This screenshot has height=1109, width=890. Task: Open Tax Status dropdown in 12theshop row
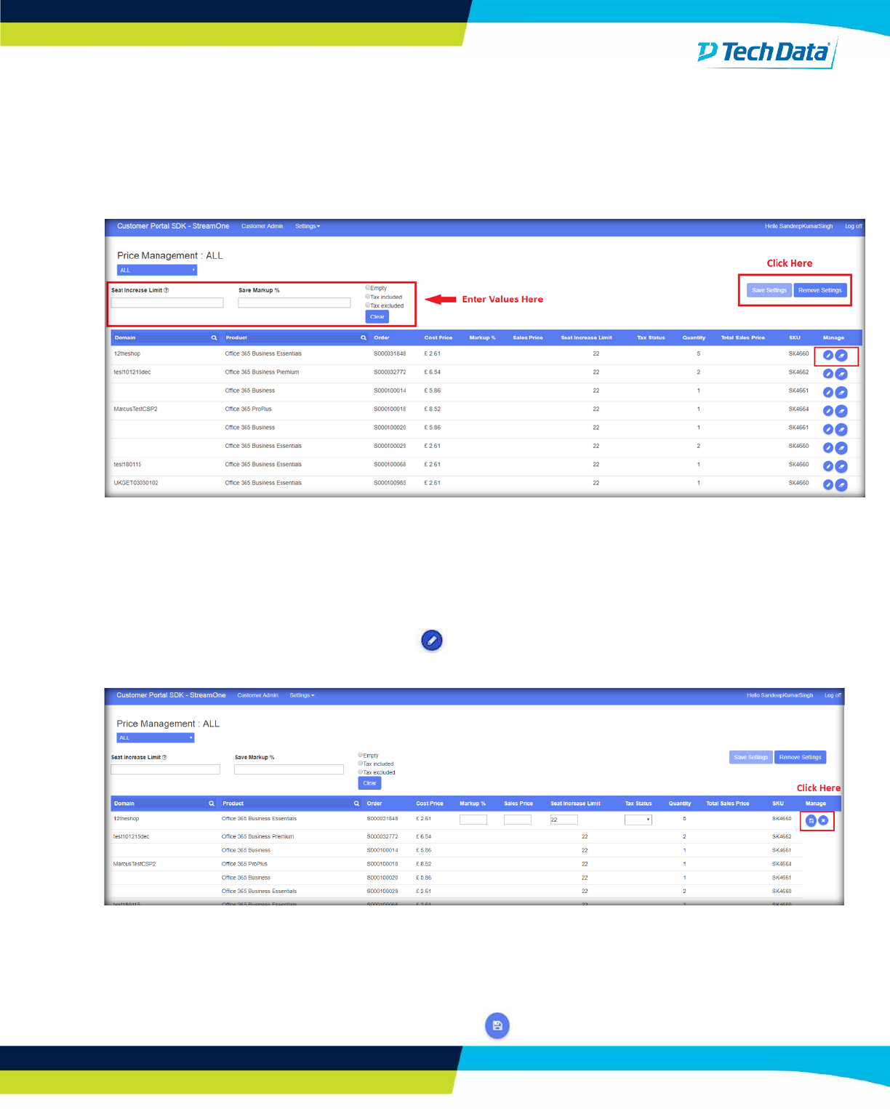tap(638, 820)
